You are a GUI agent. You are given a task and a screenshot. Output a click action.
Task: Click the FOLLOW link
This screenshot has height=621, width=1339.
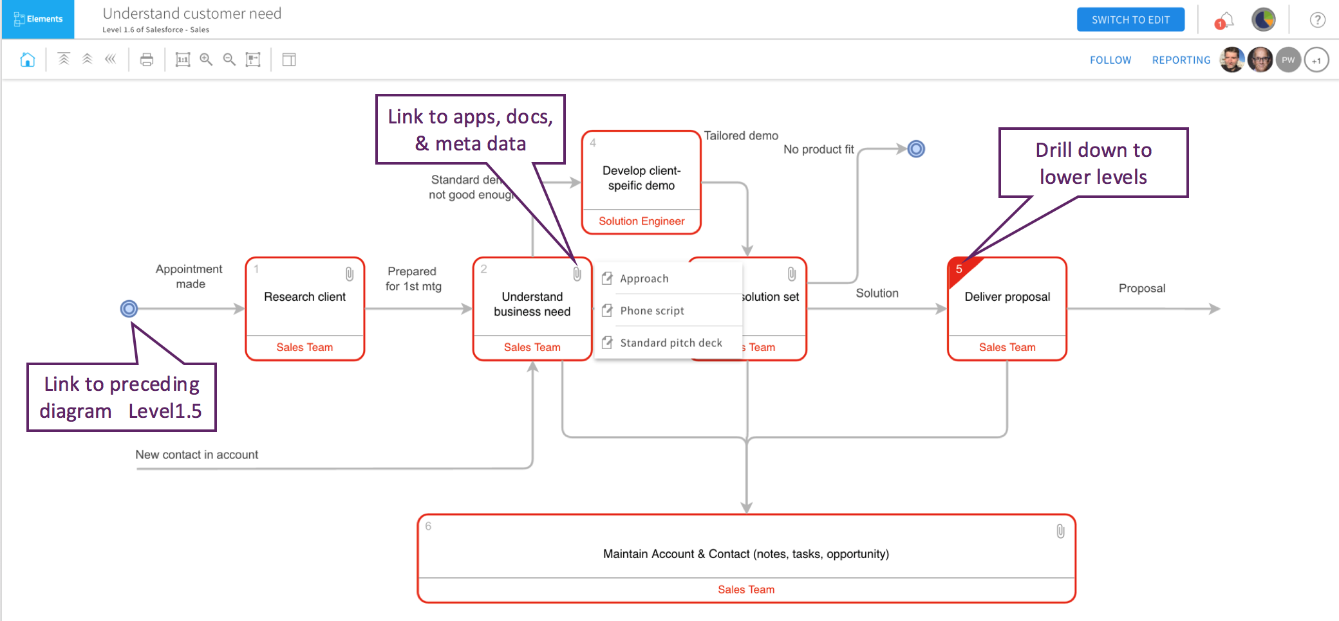[x=1110, y=60]
